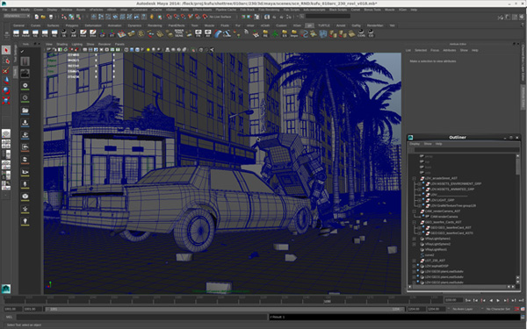
Task: Open the Shading menu in viewport panel
Action: click(61, 45)
